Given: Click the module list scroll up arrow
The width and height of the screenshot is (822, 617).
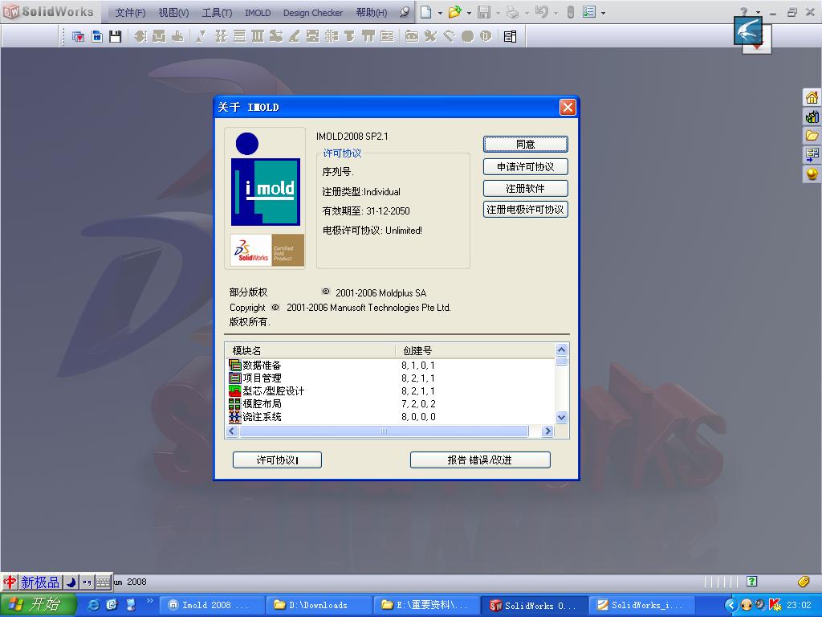Looking at the screenshot, I should [561, 350].
